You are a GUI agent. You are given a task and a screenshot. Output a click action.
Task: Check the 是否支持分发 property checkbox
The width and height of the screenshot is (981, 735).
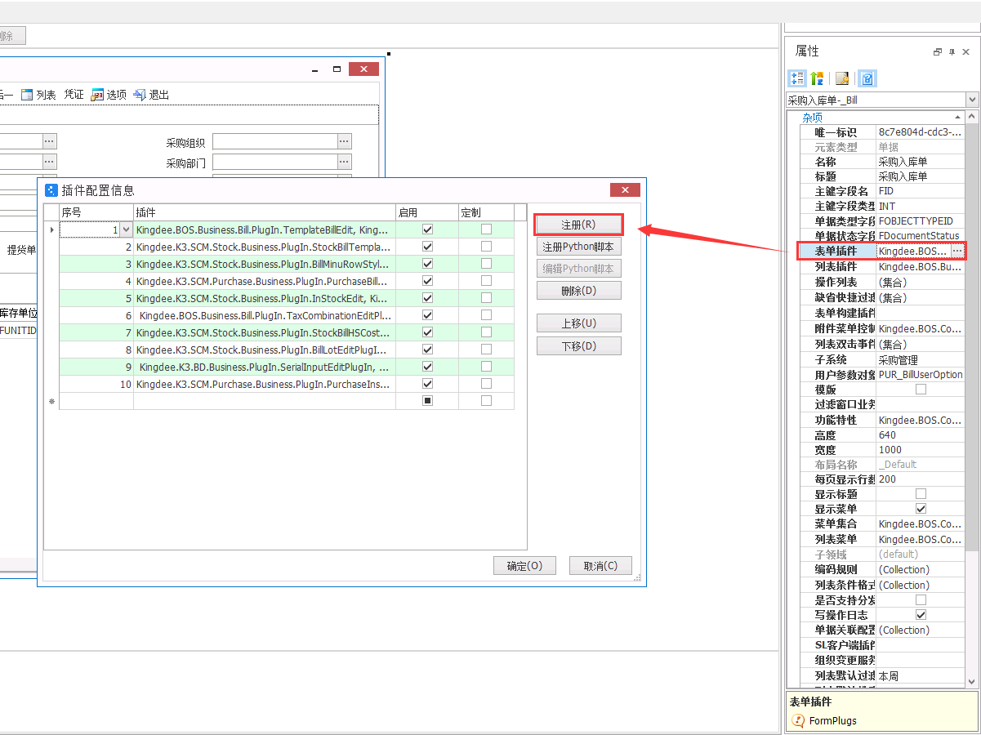point(921,600)
